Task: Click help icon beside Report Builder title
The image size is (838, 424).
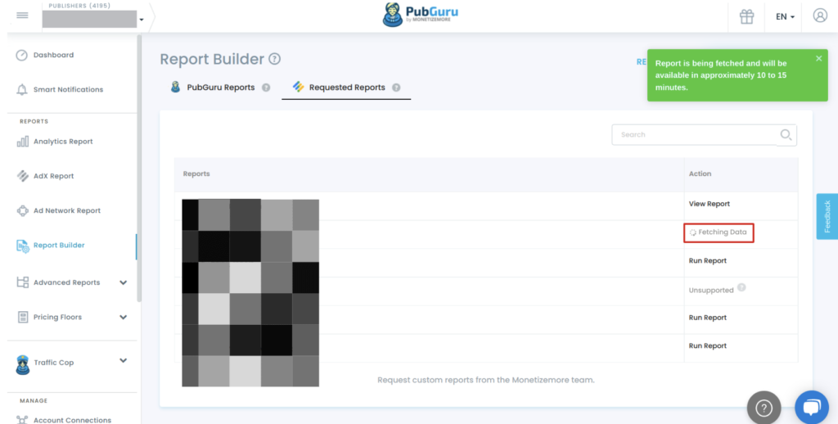Action: (x=274, y=59)
